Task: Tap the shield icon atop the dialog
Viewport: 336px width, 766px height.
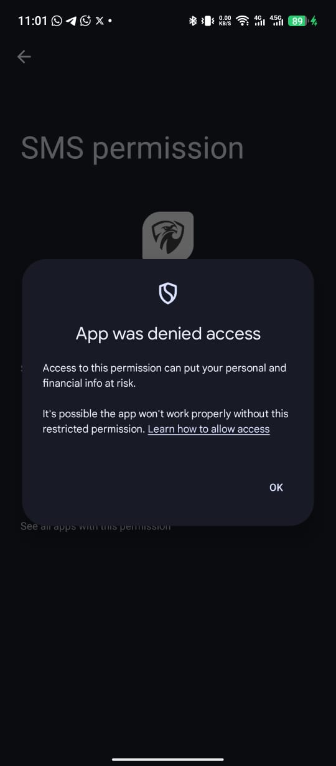Action: (168, 293)
